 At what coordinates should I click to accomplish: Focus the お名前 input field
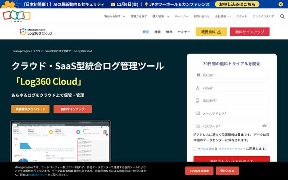(x=232, y=88)
